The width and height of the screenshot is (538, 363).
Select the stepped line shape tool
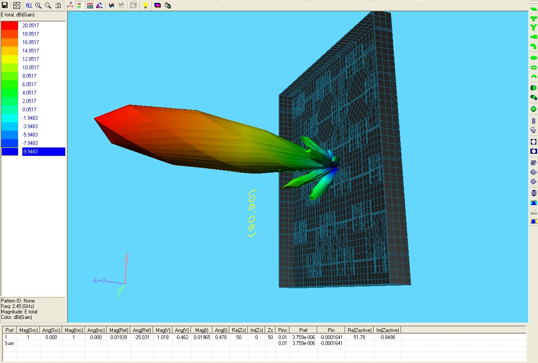(x=533, y=37)
